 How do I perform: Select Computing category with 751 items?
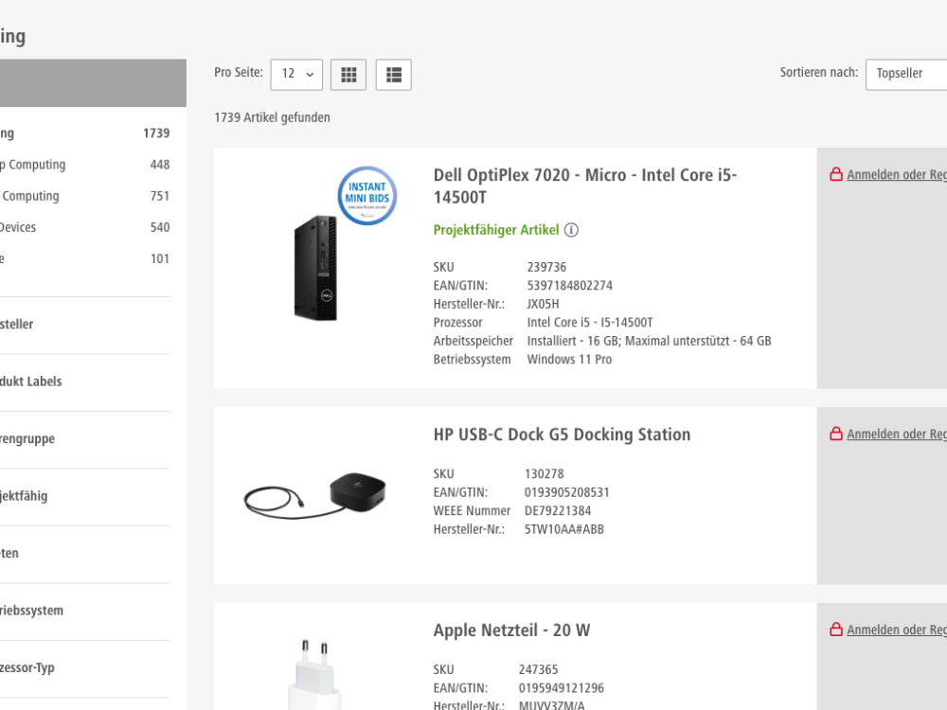84,196
